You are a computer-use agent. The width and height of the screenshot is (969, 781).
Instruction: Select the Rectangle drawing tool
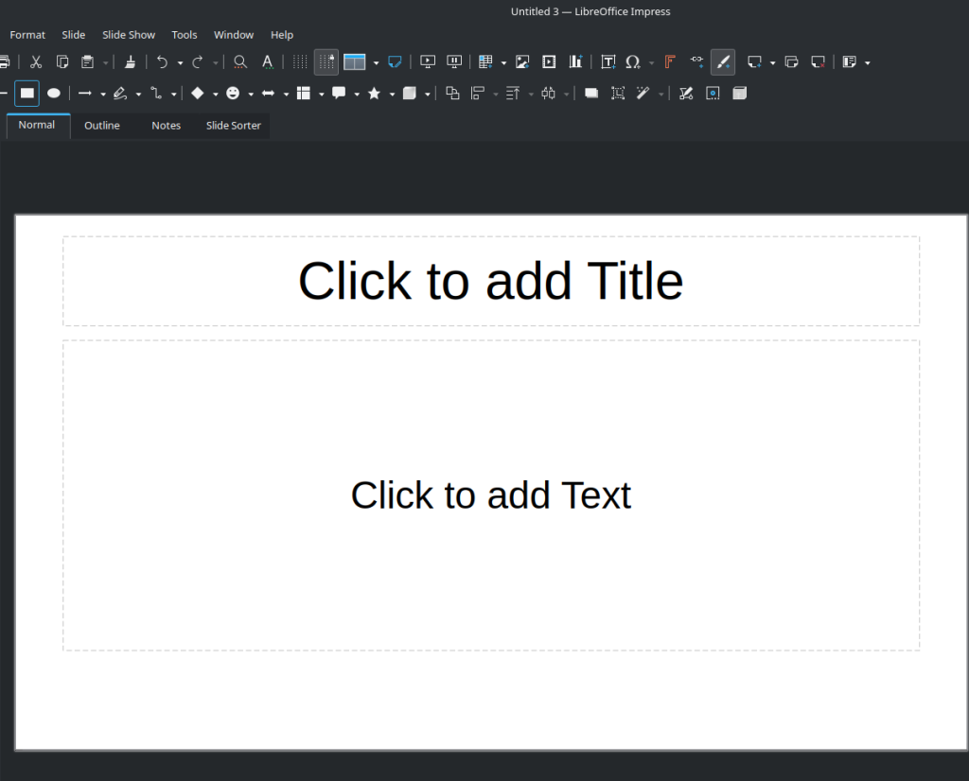27,94
